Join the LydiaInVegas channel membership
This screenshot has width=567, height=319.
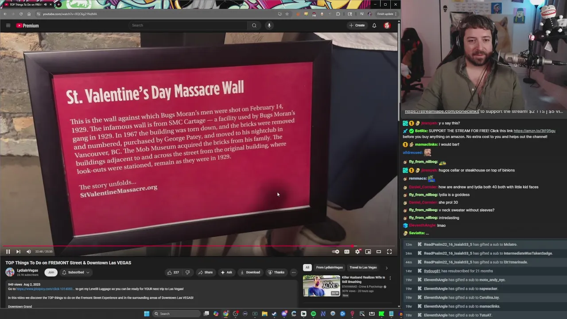click(51, 272)
